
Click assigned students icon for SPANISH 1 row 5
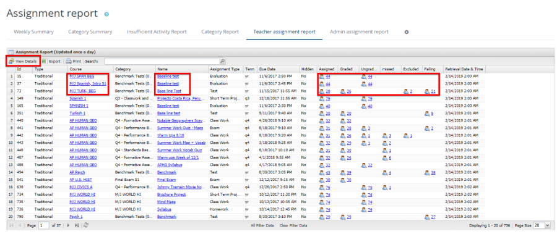pos(322,106)
